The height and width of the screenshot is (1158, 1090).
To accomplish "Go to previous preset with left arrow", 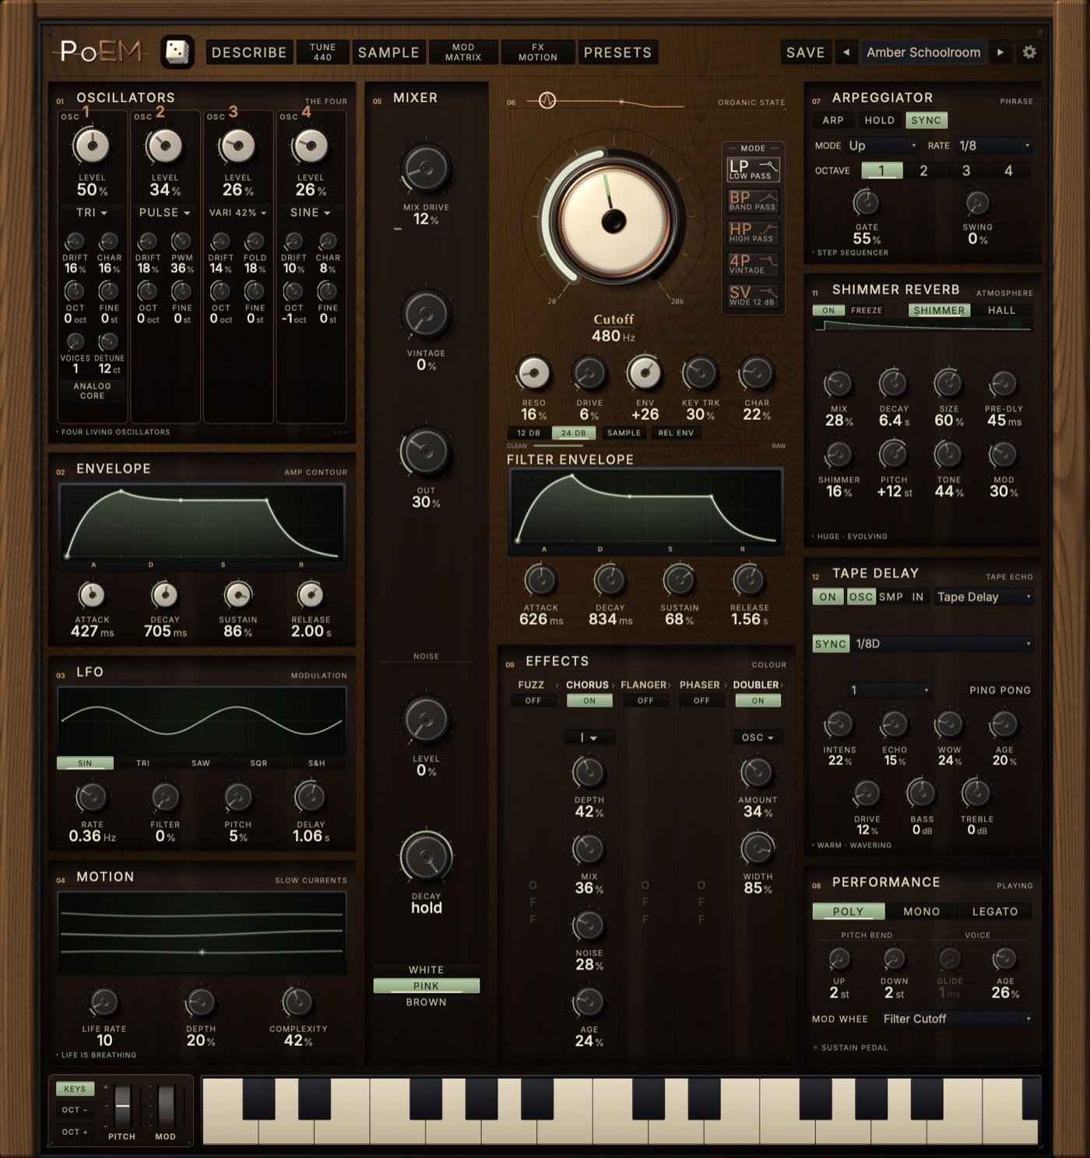I will pos(846,52).
